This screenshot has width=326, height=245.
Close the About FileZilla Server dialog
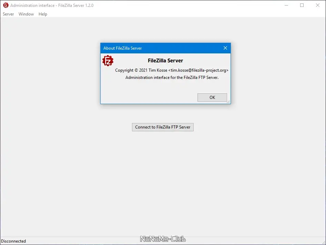225,48
